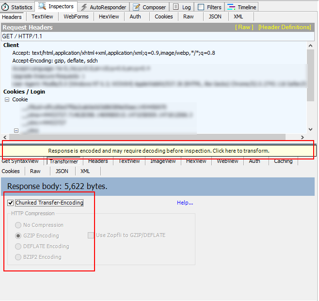Viewport: 319px width, 301px height.
Task: Open the response HexView tab
Action: 196,161
